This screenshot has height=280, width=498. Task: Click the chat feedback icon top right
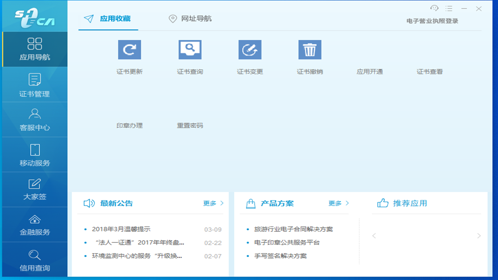coord(434,8)
